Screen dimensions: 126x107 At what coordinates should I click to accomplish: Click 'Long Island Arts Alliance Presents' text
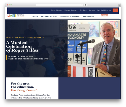25,38
